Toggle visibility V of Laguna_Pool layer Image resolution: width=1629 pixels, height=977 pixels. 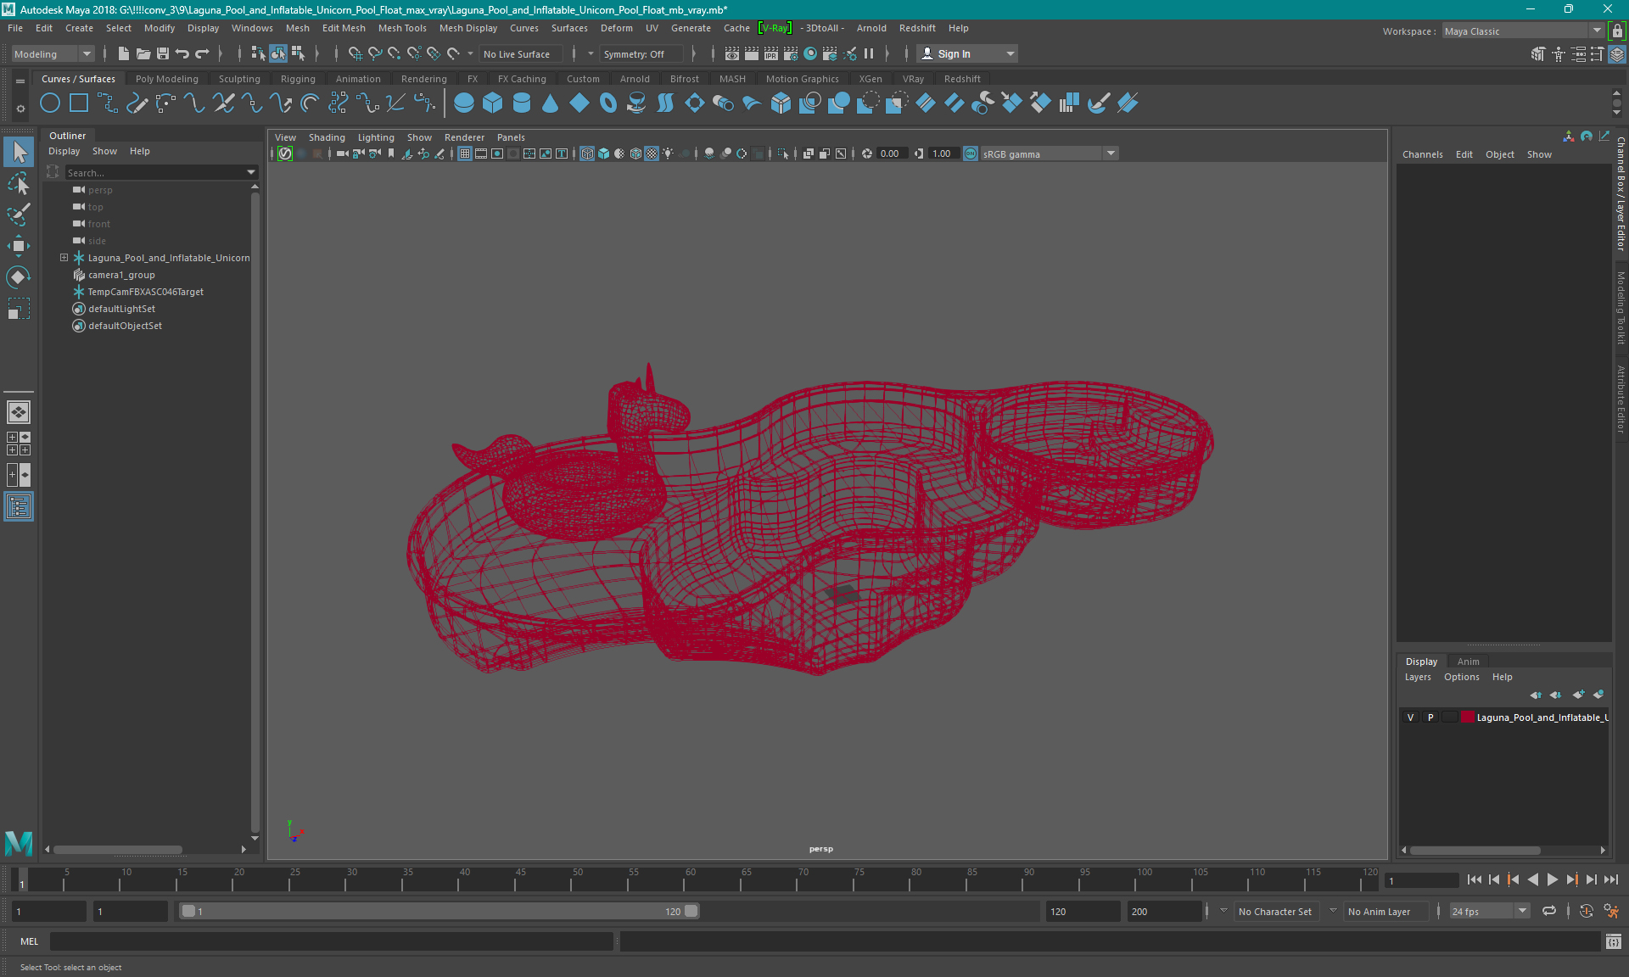pos(1411,717)
